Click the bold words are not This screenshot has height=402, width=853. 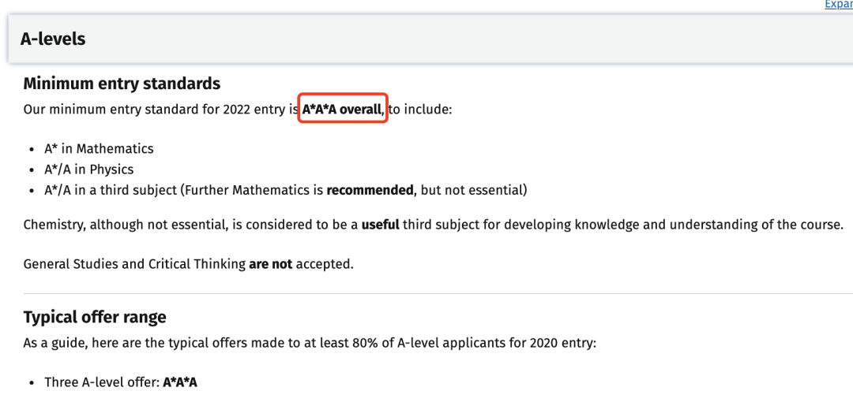pos(270,265)
